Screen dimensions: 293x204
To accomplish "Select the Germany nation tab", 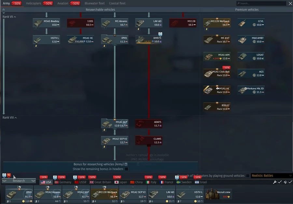I will (x=63, y=182).
